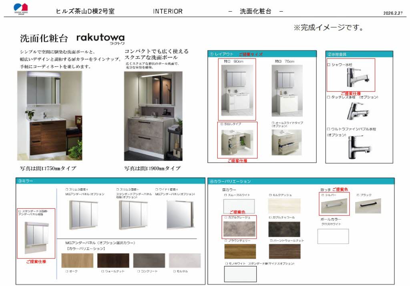The width and height of the screenshot is (410, 286).
Task: Pick the カプルチャコール color swatch
Action: pyautogui.click(x=284, y=229)
